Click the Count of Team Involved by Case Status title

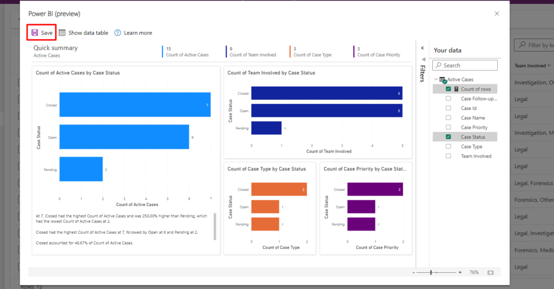(x=272, y=73)
